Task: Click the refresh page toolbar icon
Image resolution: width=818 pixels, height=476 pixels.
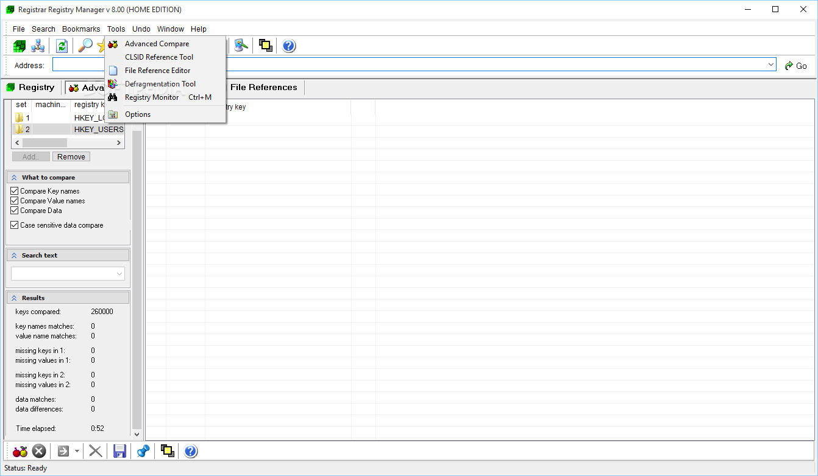Action: click(62, 46)
